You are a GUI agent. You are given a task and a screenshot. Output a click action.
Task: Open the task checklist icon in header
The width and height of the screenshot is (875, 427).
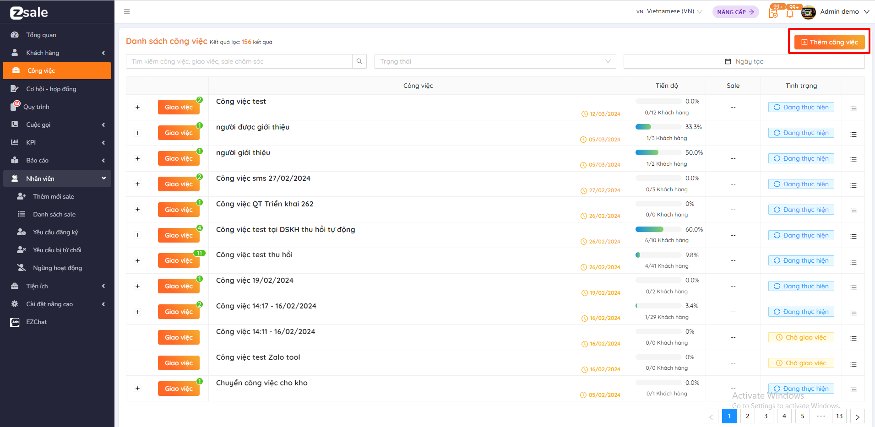pyautogui.click(x=773, y=13)
